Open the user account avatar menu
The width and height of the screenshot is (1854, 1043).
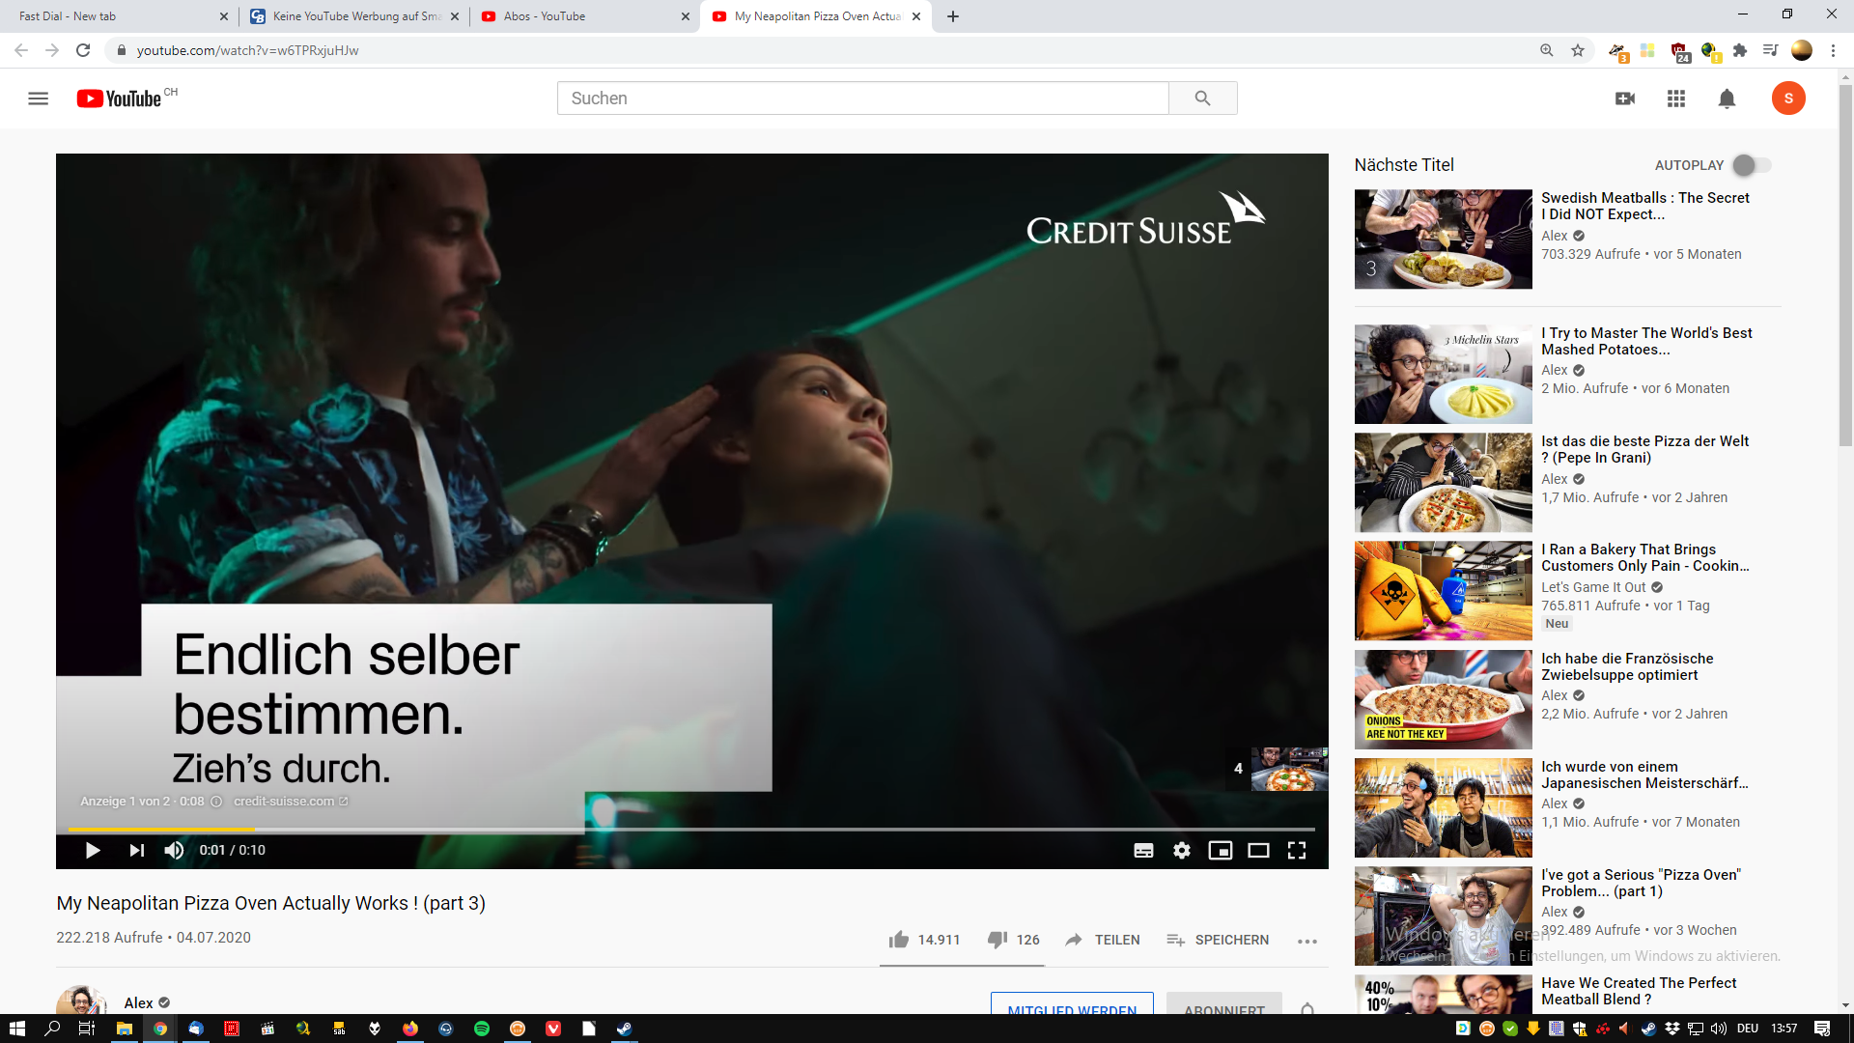point(1788,99)
